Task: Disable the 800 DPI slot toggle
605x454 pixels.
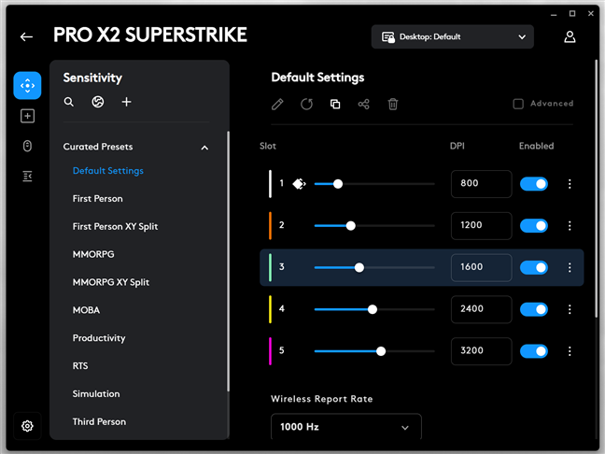Action: [x=534, y=184]
